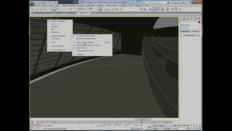Open the Render Setup icon
Viewport: 232px width, 131px height.
[172, 9]
